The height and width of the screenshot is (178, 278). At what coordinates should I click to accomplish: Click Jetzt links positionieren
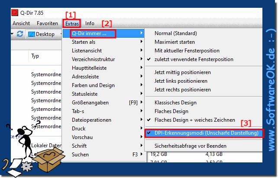pyautogui.click(x=204, y=81)
